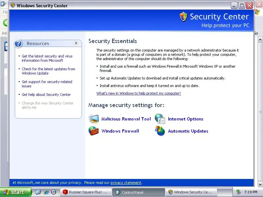
Task: Click the scrollbar thumb in Control Panel window
Action: (260, 112)
